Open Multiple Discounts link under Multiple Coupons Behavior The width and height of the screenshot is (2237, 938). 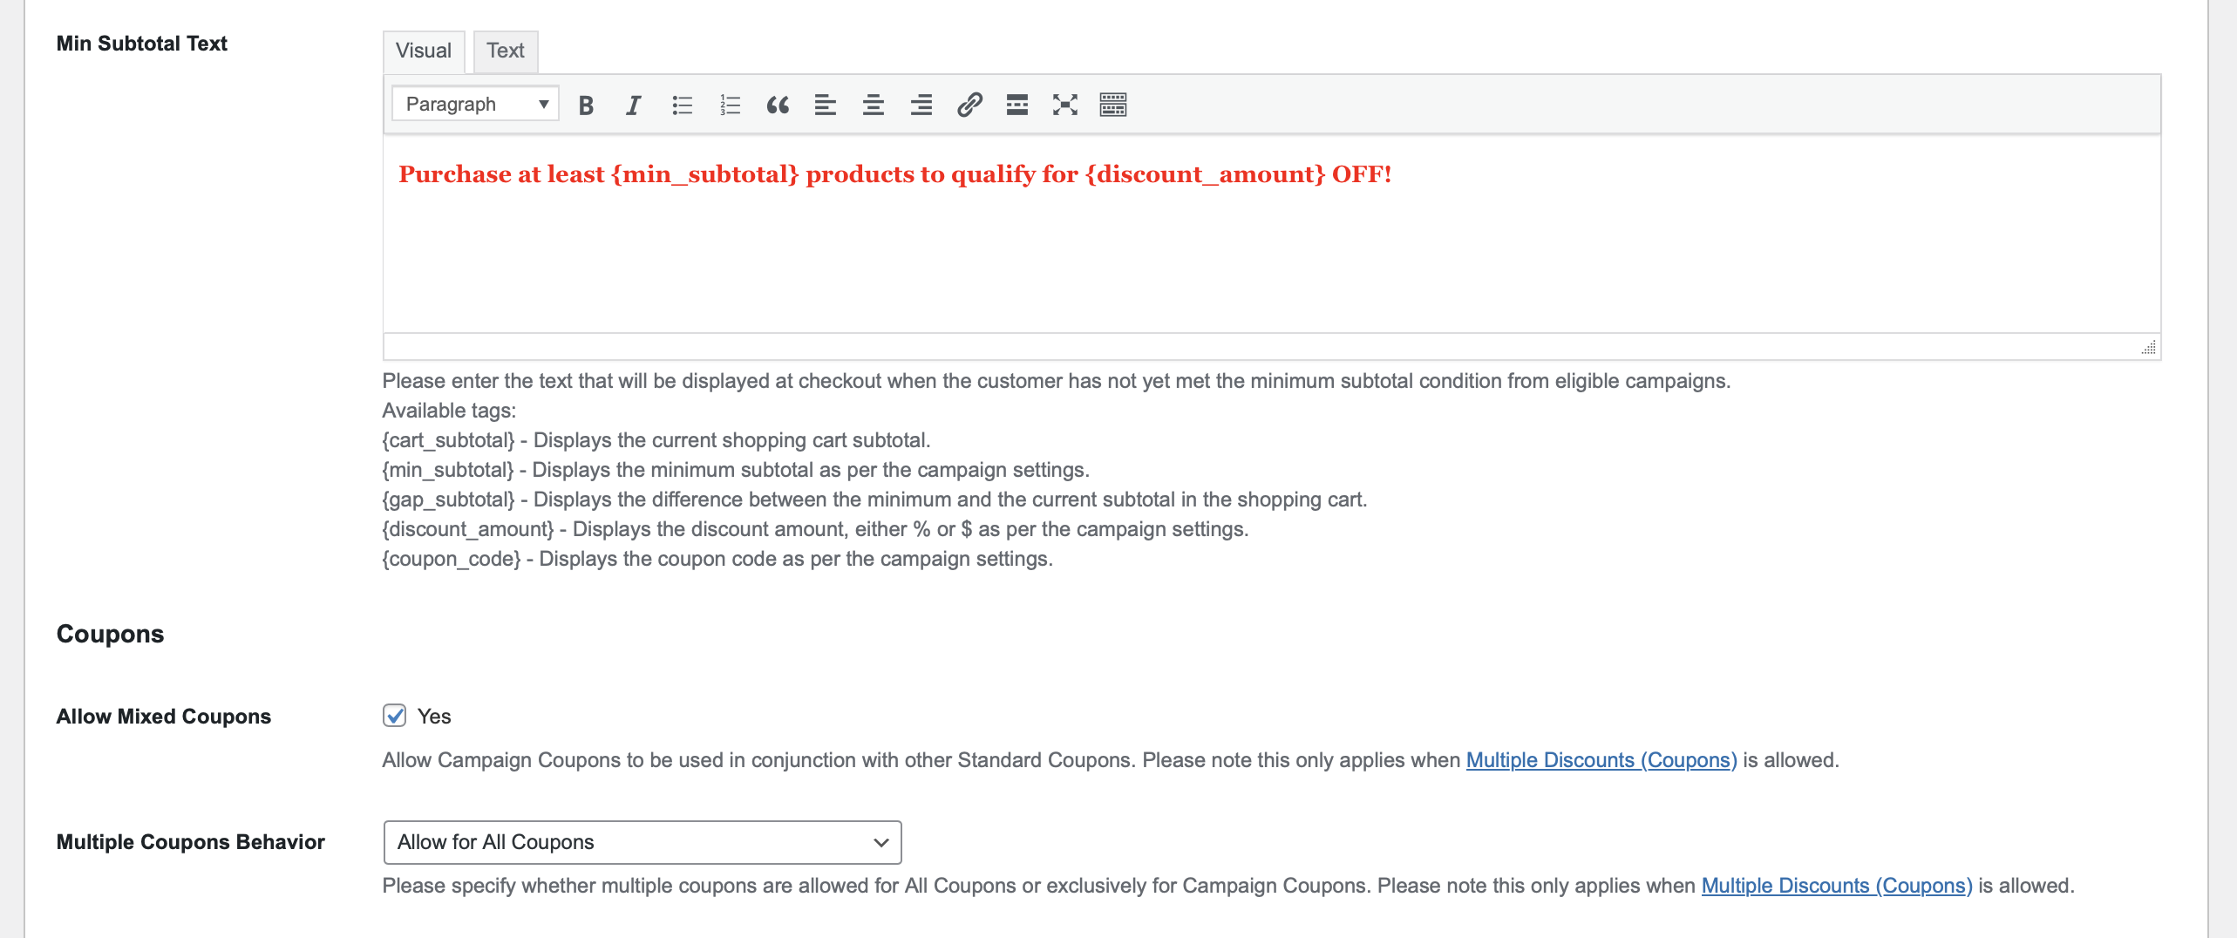coord(1837,886)
